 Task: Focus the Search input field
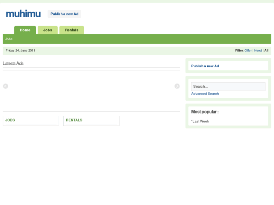228,87
